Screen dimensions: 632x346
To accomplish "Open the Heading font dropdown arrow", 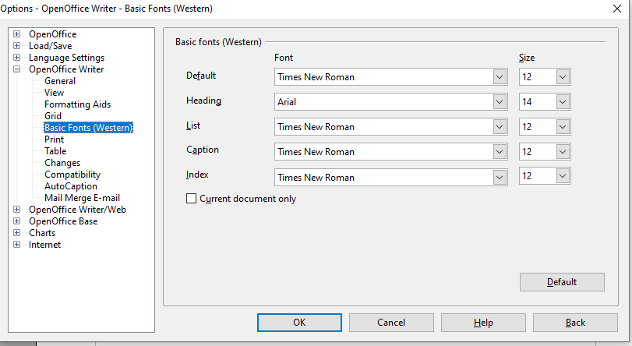I will 500,102.
